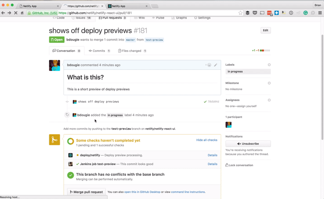Open the Files changed tab
Screen dimensions: 324x199
click(x=132, y=51)
